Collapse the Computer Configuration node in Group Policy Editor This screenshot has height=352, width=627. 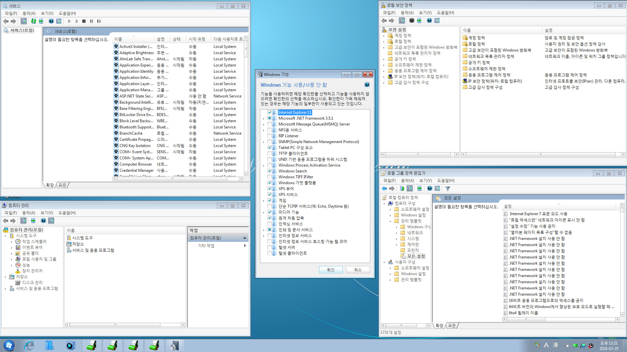(384, 203)
